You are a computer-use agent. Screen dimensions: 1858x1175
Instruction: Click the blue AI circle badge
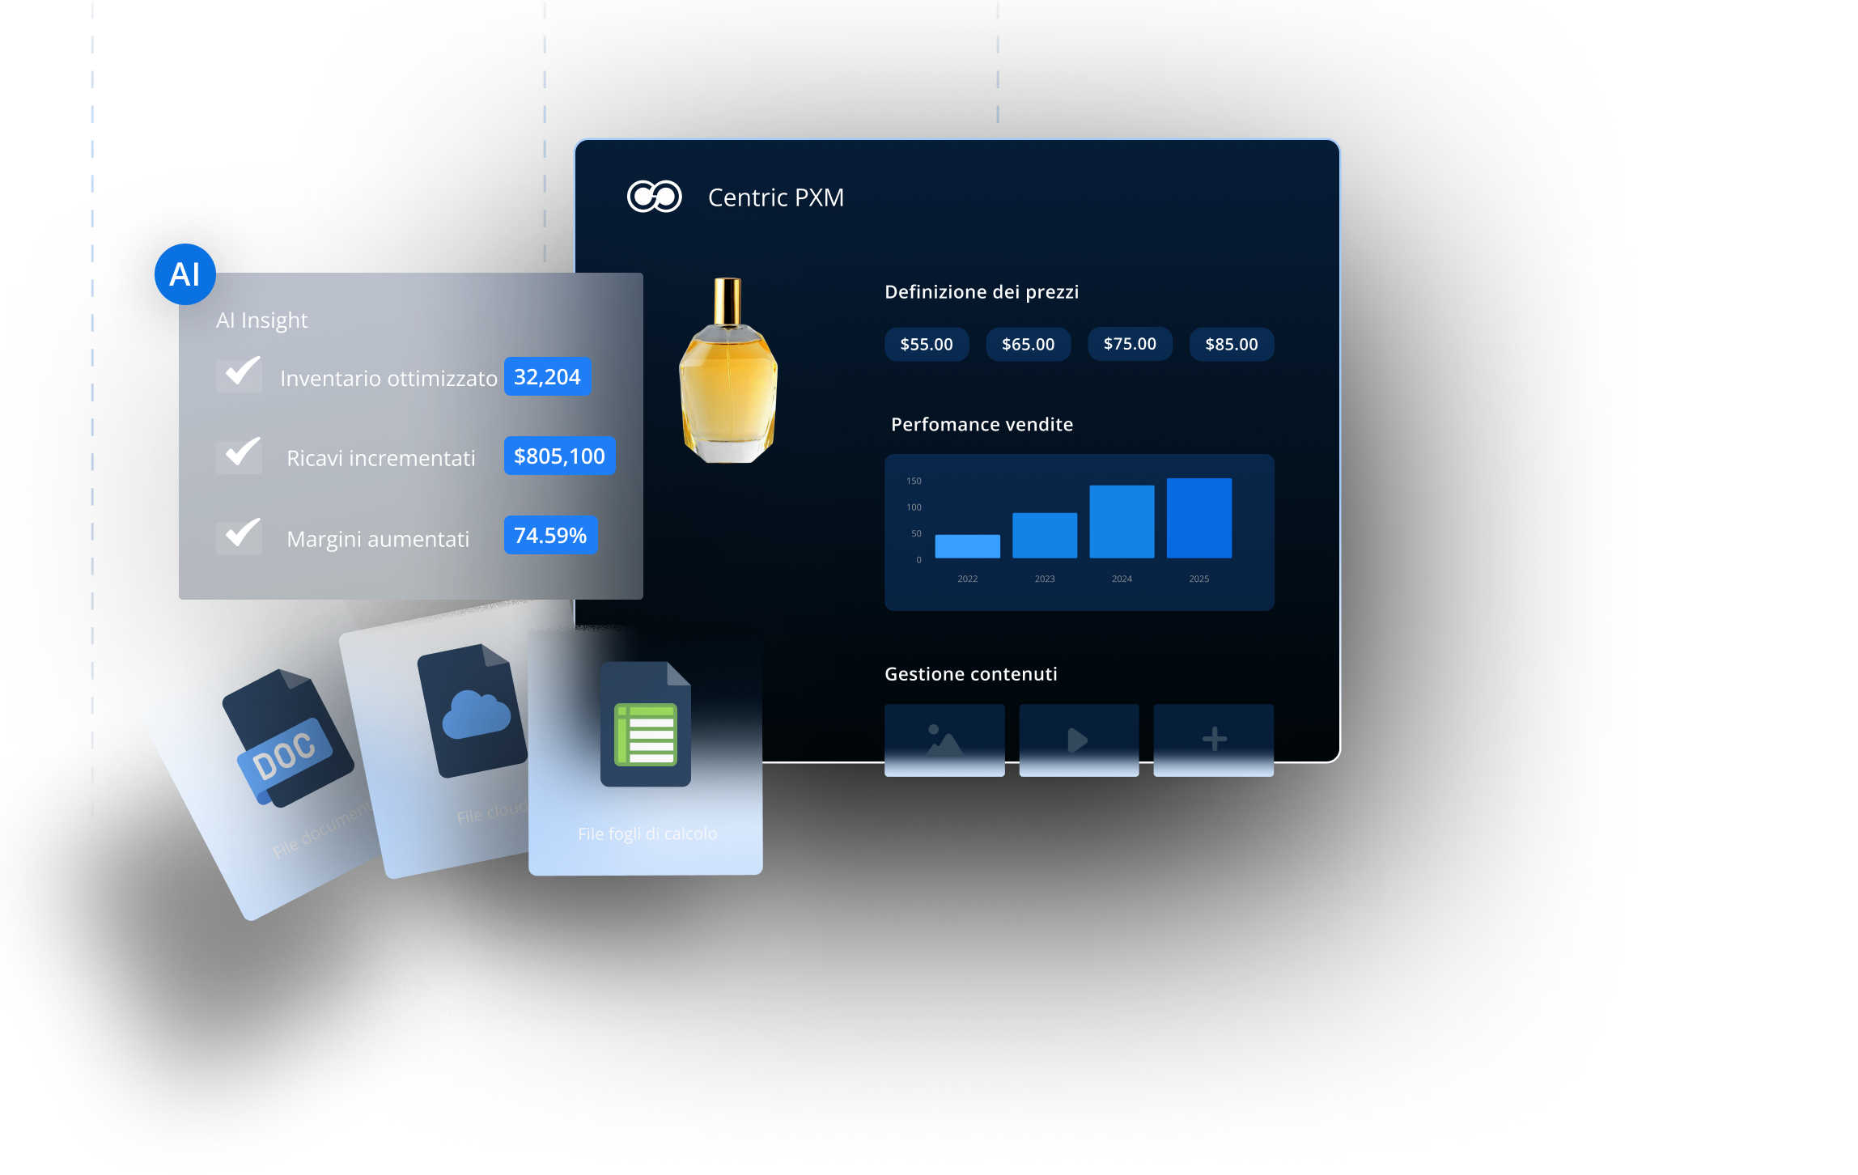point(185,274)
